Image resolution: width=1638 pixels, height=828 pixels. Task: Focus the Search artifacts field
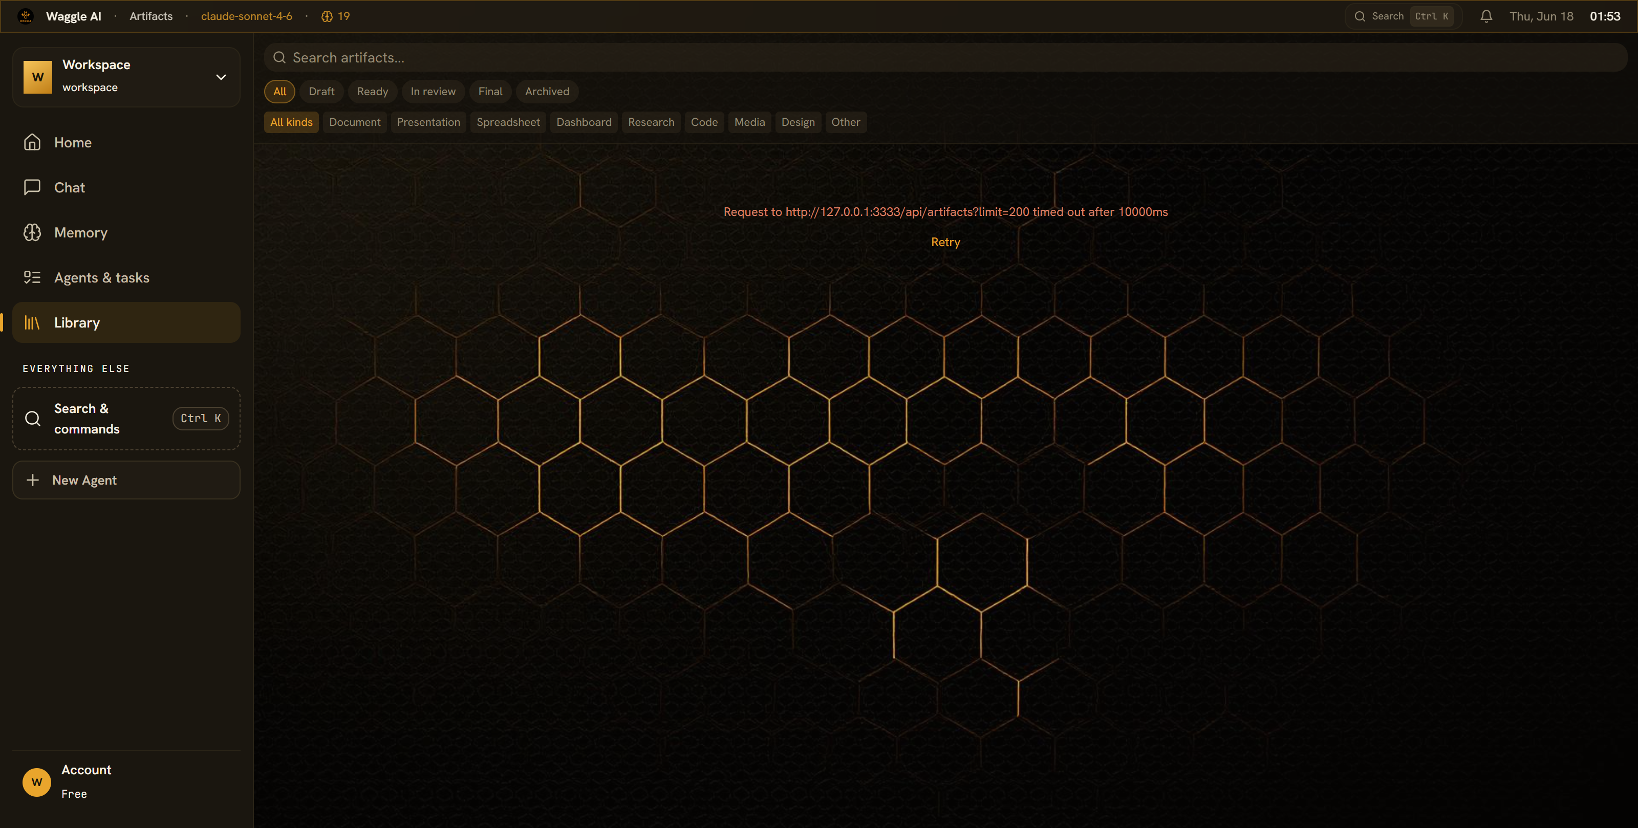(945, 58)
